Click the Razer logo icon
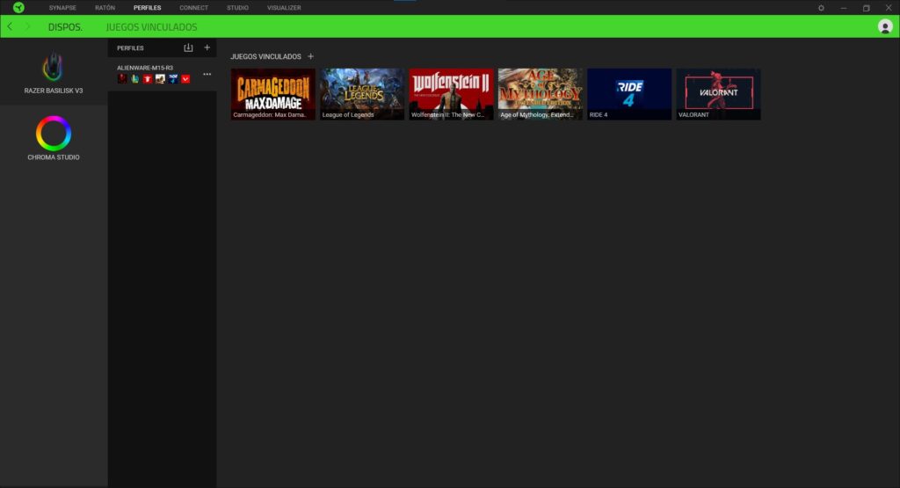The height and width of the screenshot is (488, 900). (18, 7)
